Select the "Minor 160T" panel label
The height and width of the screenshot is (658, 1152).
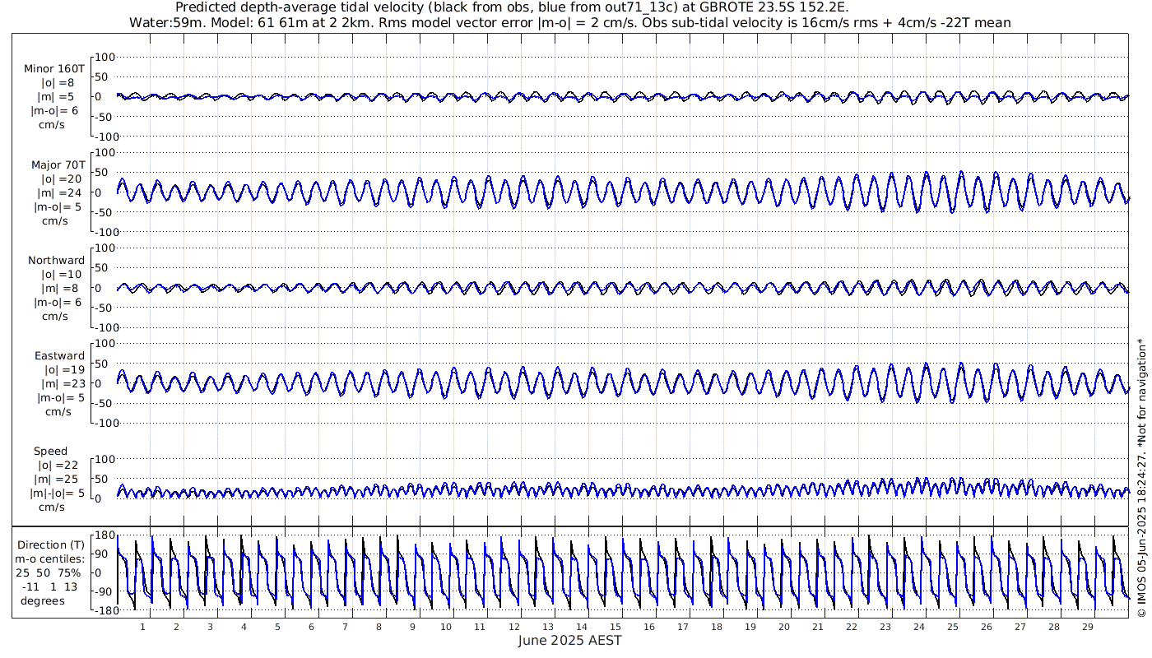(54, 69)
